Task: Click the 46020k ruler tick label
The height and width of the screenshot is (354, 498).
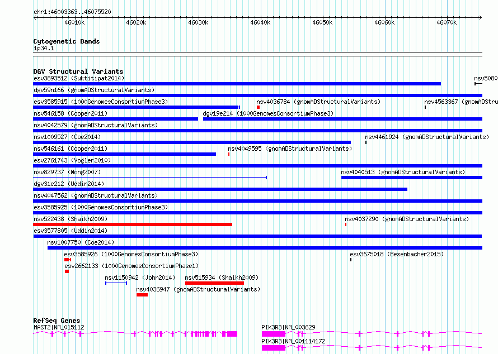Action: 136,22
